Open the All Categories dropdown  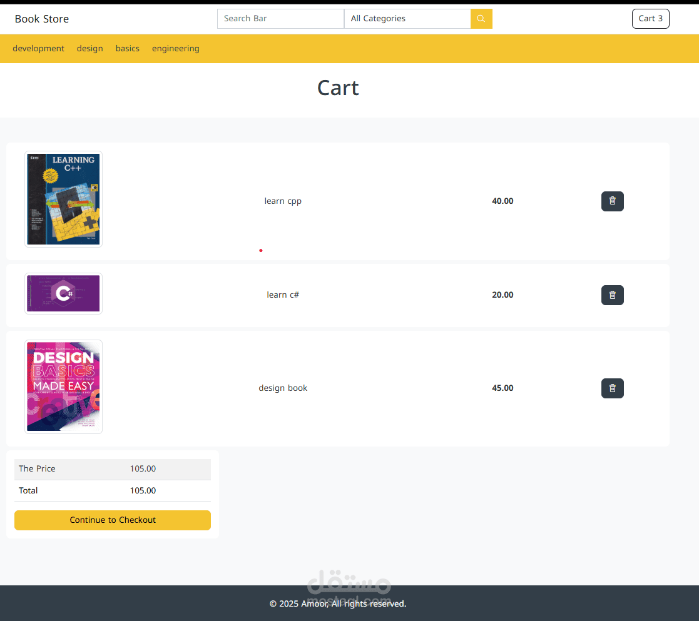click(x=407, y=19)
